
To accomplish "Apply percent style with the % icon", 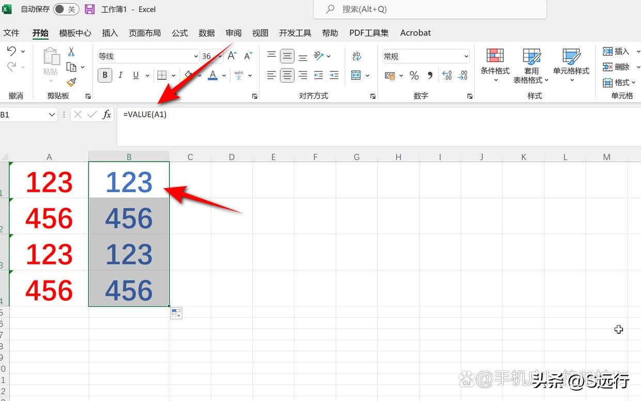I will 414,75.
